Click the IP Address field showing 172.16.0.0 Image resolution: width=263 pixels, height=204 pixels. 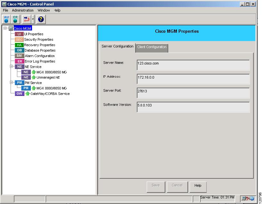click(x=193, y=79)
